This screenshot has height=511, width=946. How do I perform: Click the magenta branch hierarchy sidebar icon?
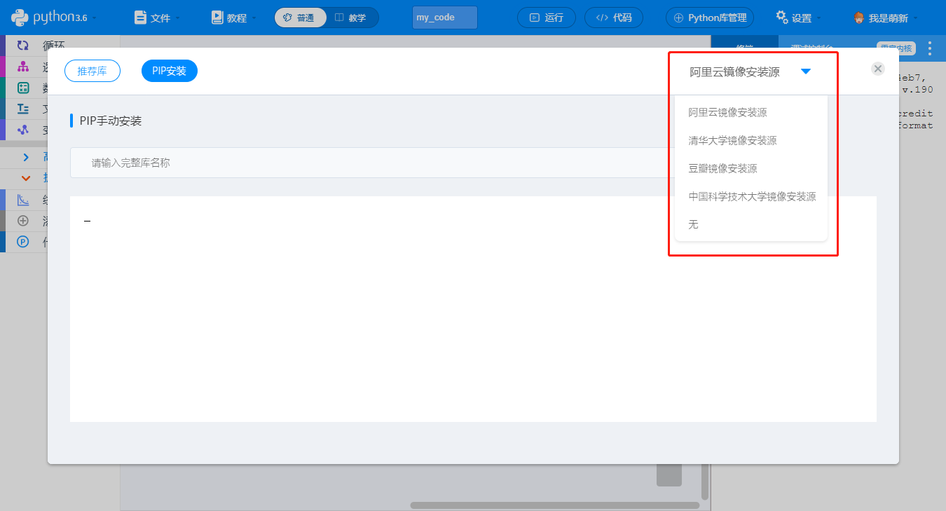point(23,67)
